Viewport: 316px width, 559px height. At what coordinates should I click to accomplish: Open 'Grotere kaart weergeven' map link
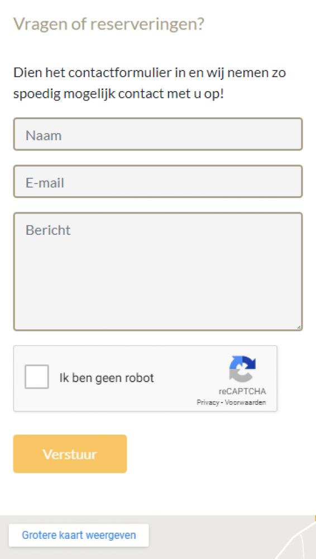79,535
